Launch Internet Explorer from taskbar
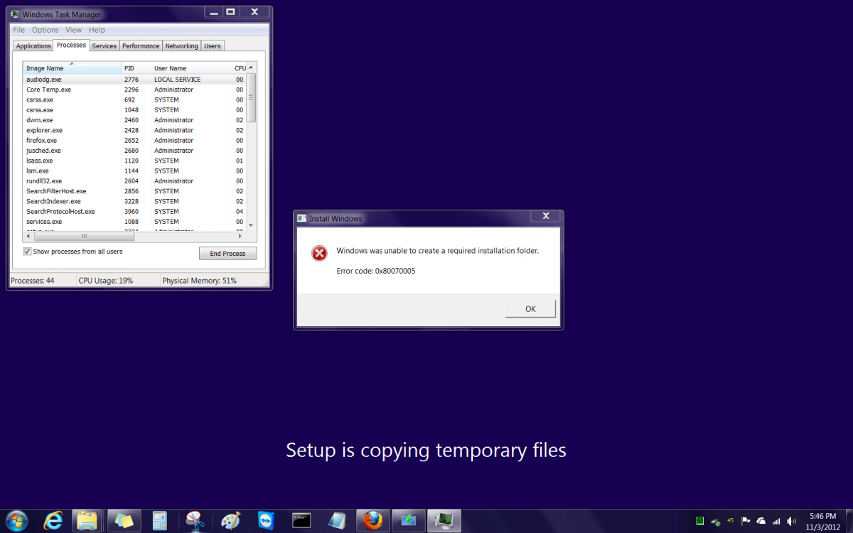 point(53,520)
